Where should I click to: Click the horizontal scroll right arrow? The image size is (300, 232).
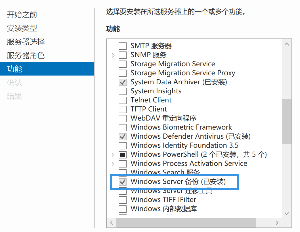click(x=277, y=222)
